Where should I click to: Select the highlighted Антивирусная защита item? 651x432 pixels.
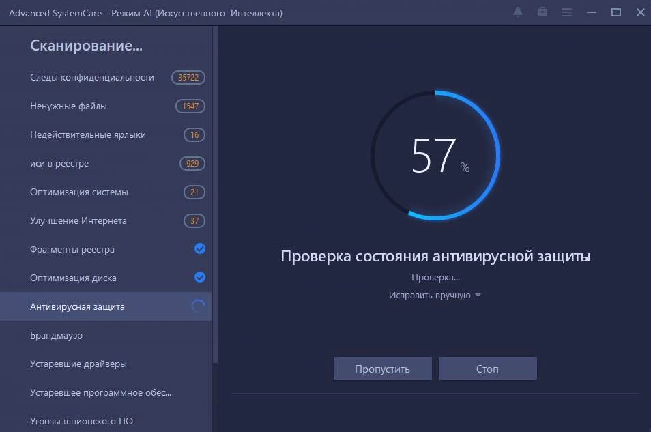pyautogui.click(x=106, y=306)
